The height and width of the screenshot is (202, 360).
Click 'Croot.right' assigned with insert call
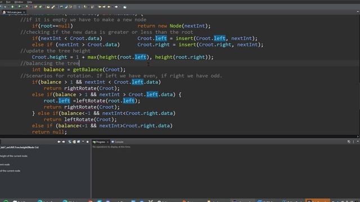(154, 45)
